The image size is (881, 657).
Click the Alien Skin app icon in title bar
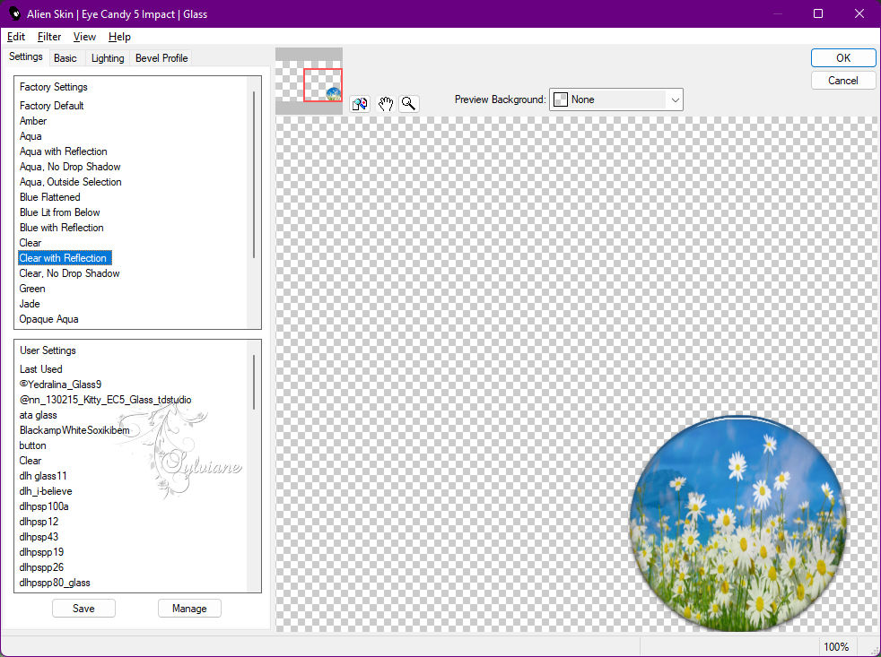[x=14, y=14]
